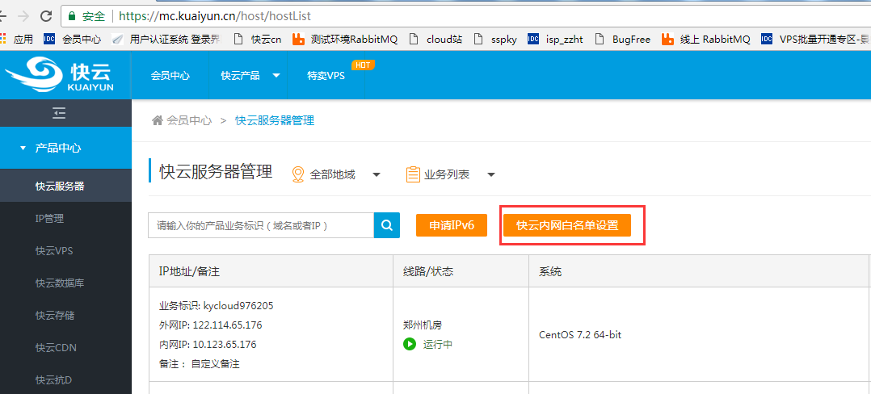
Task: Focus the product identifier search field
Action: coord(260,225)
